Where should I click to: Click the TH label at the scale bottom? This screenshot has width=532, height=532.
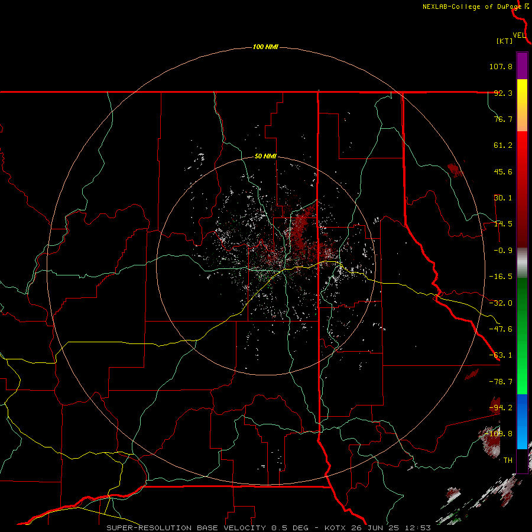pyautogui.click(x=508, y=460)
